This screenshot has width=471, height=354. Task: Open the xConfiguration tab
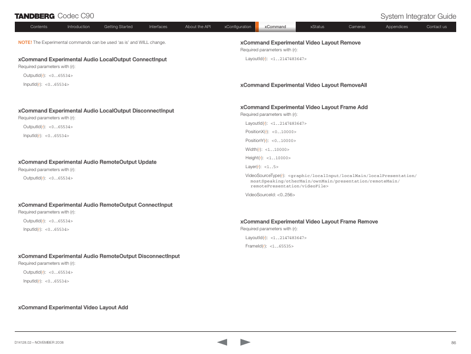point(237,27)
